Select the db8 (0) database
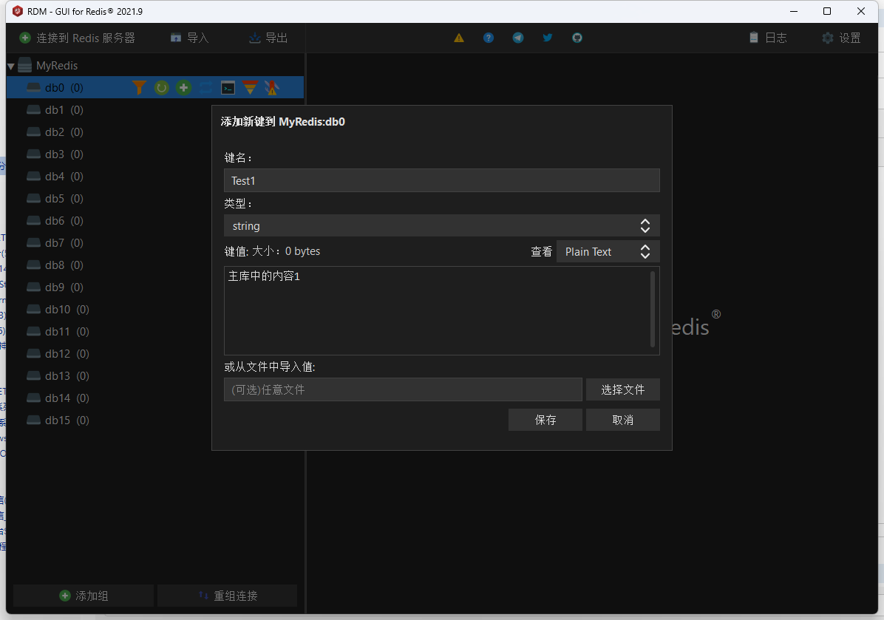This screenshot has width=884, height=620. pyautogui.click(x=64, y=265)
